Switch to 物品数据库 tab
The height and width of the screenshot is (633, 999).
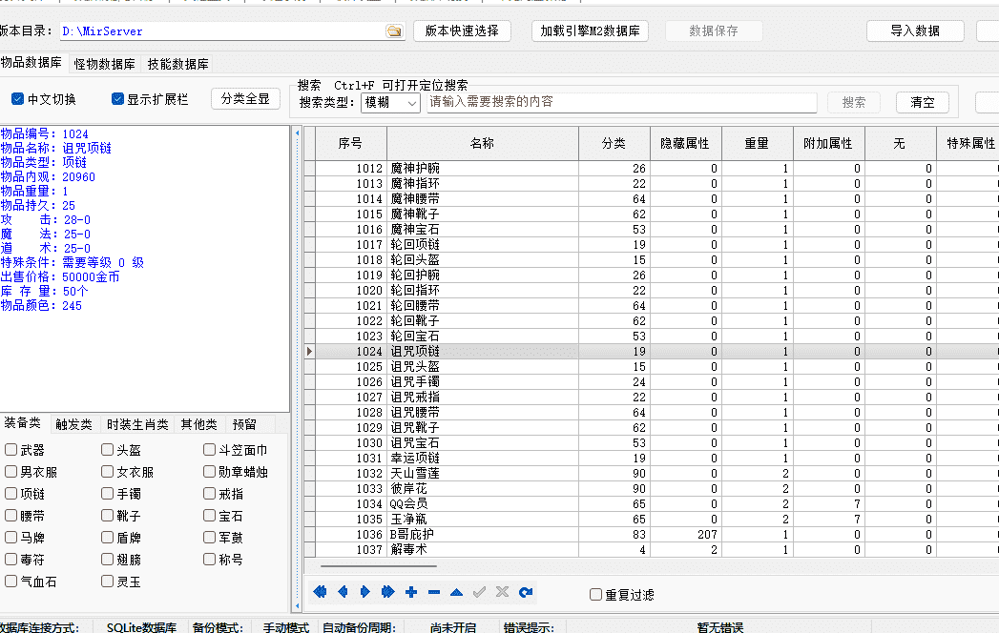click(31, 62)
